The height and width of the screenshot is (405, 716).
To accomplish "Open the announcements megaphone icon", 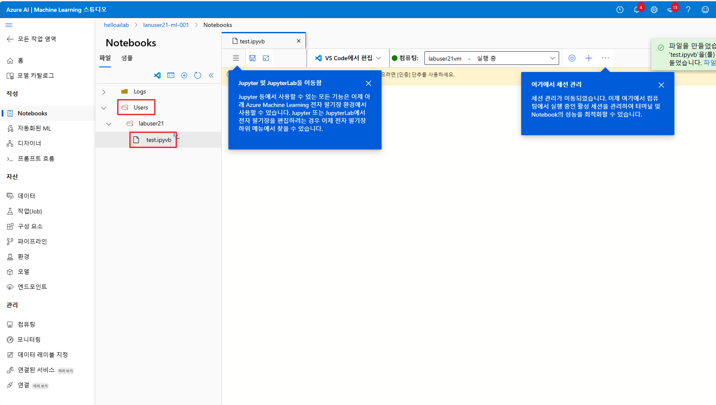I will (671, 10).
